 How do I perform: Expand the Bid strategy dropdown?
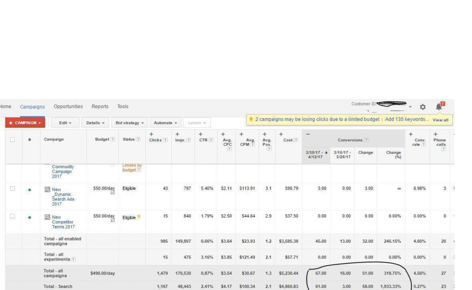130,123
